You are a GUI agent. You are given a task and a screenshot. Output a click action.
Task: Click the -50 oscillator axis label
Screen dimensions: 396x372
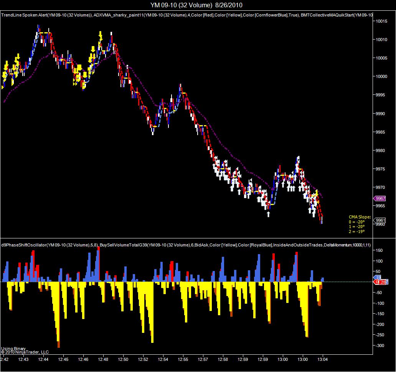[378, 293]
